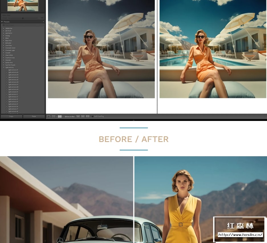The width and height of the screenshot is (267, 243).
Task: Select the Reference view icon
Action: click(x=54, y=116)
